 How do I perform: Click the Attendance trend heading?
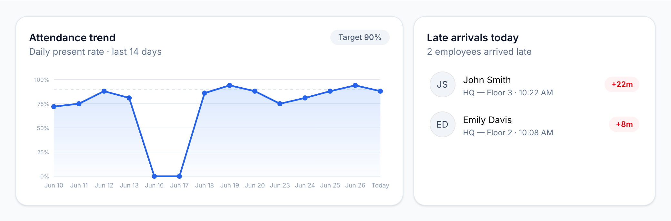[x=72, y=38]
